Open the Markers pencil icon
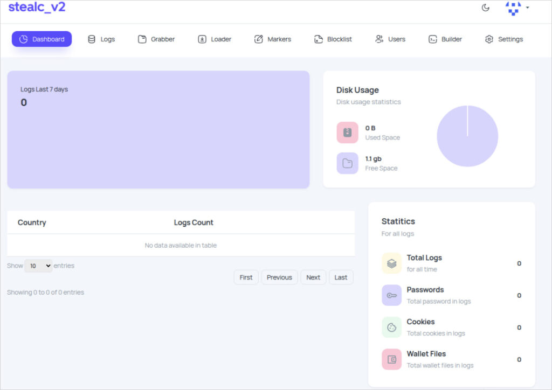Viewport: 552px width, 390px height. tap(259, 39)
